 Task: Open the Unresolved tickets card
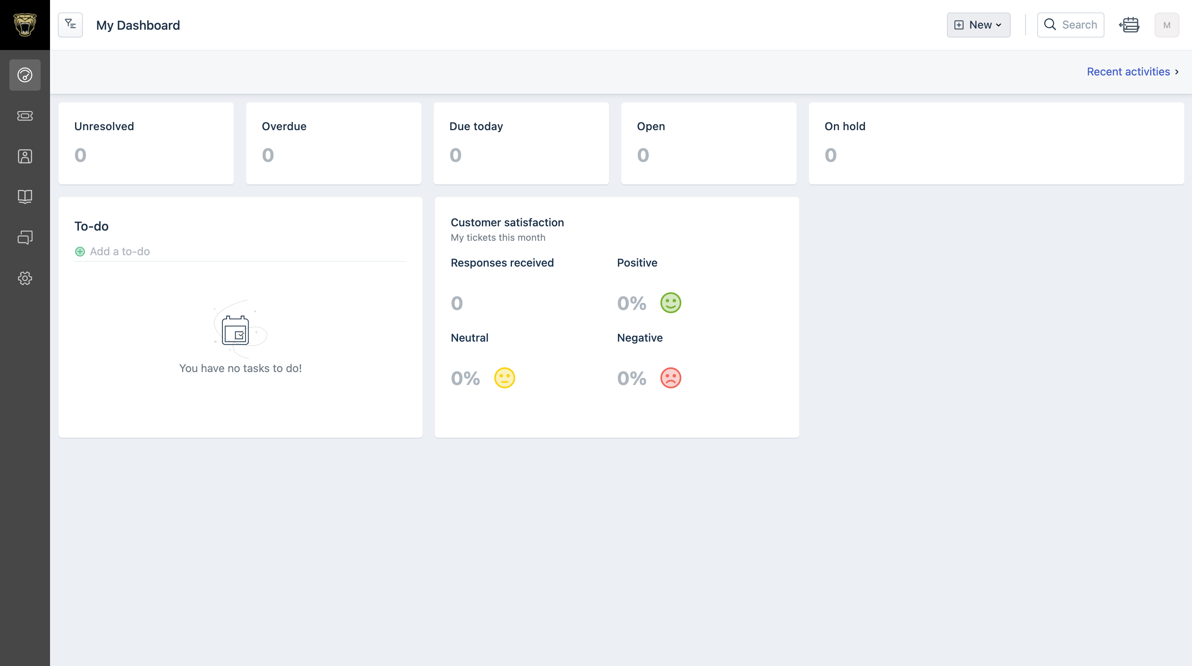point(146,143)
